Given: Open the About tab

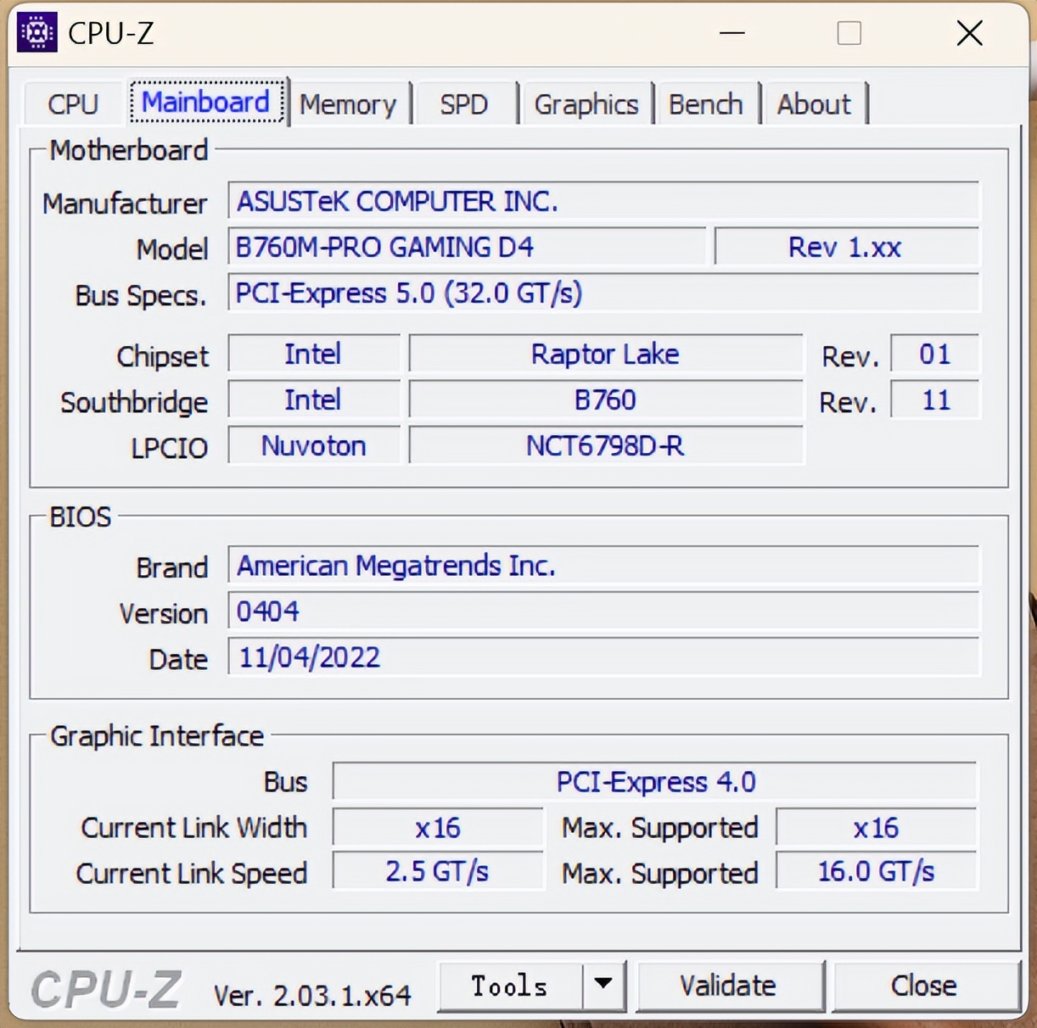Looking at the screenshot, I should [814, 103].
